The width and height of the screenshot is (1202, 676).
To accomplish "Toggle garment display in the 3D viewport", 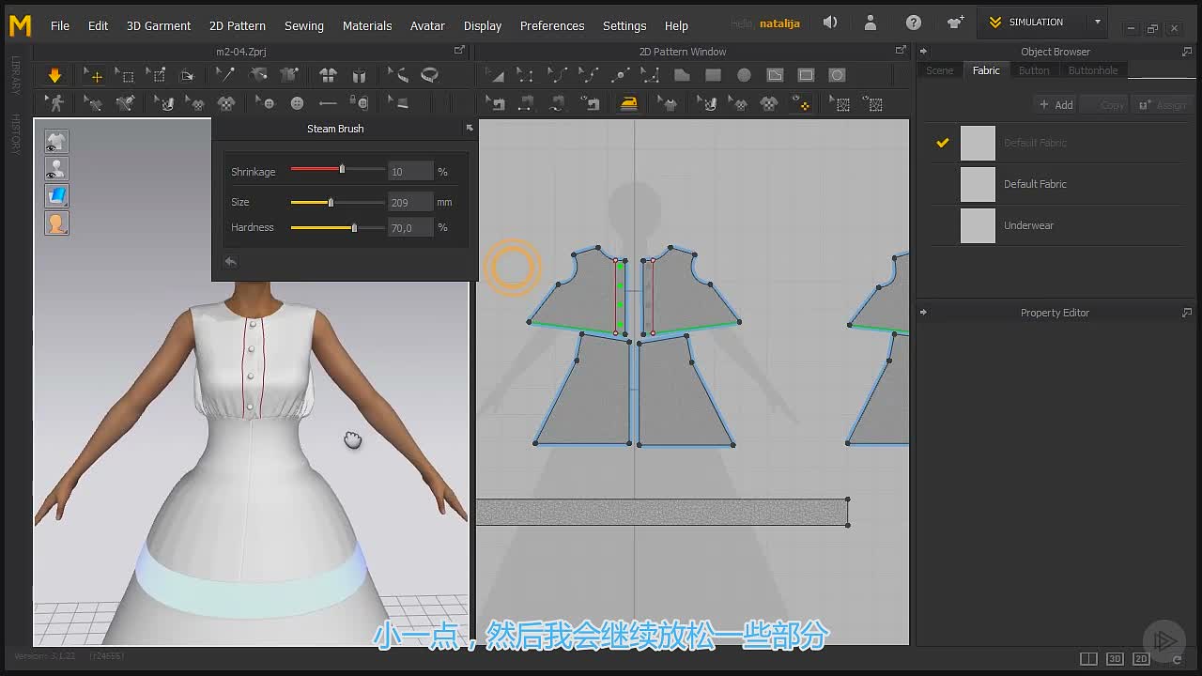I will (x=56, y=142).
